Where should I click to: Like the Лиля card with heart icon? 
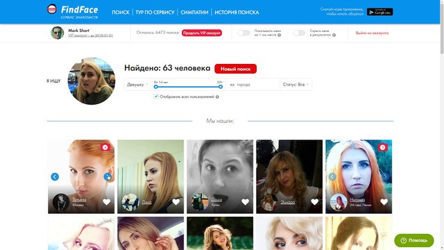176,202
